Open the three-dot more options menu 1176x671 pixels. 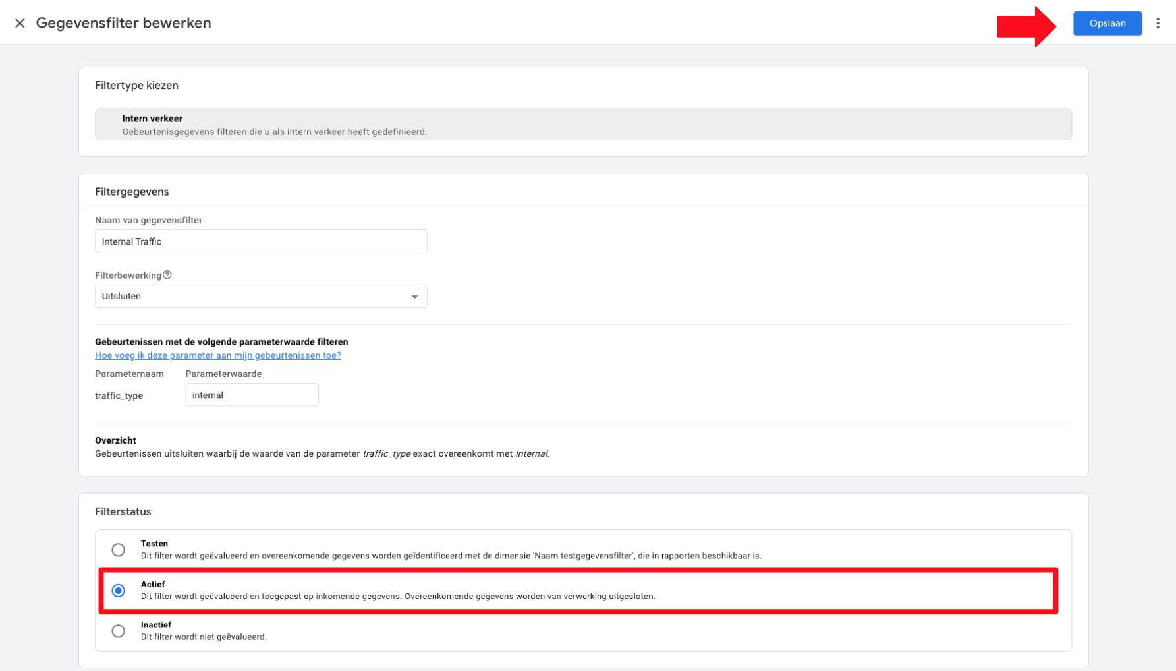(1158, 23)
